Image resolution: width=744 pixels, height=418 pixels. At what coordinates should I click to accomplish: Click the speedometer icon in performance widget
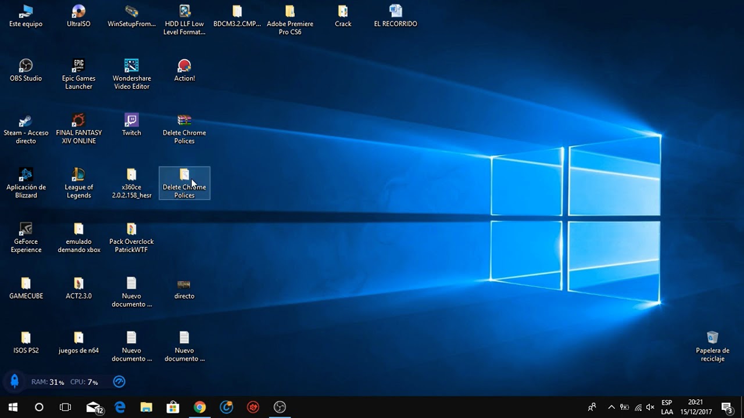tap(119, 382)
